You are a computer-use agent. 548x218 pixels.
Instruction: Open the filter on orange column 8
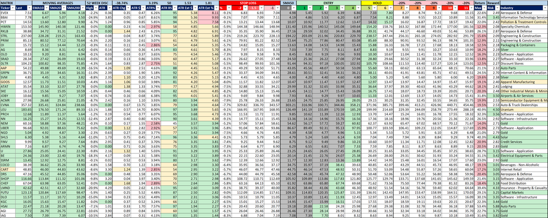click(422, 8)
